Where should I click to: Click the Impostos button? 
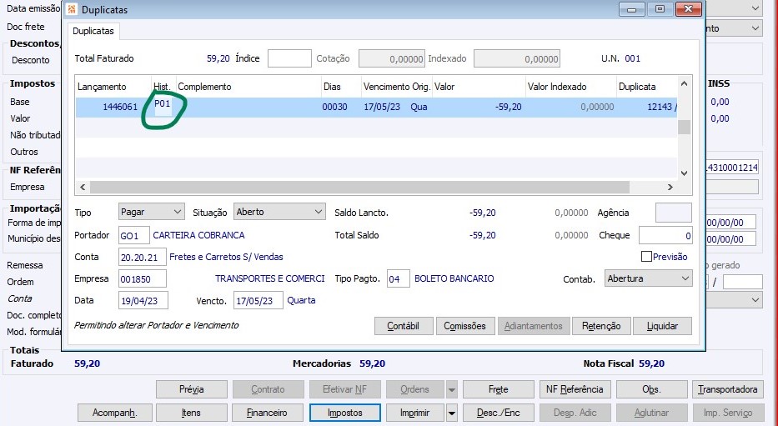[x=345, y=413]
